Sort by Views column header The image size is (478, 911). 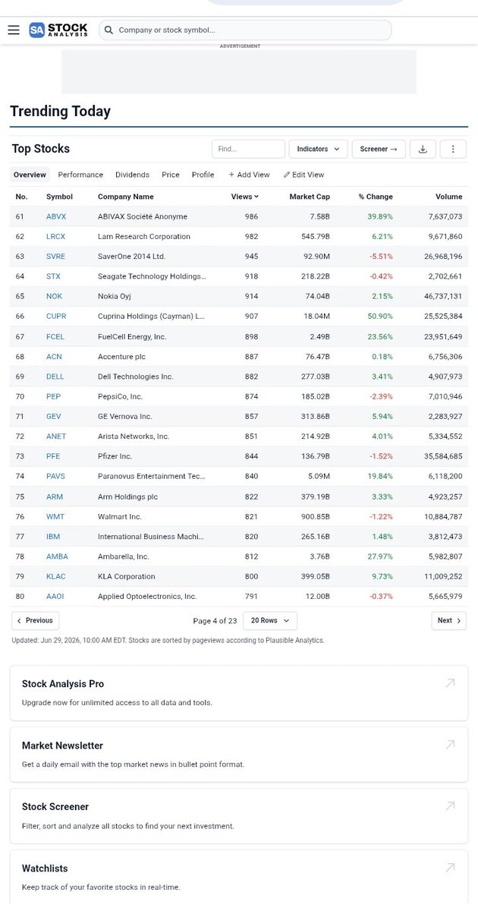click(244, 197)
